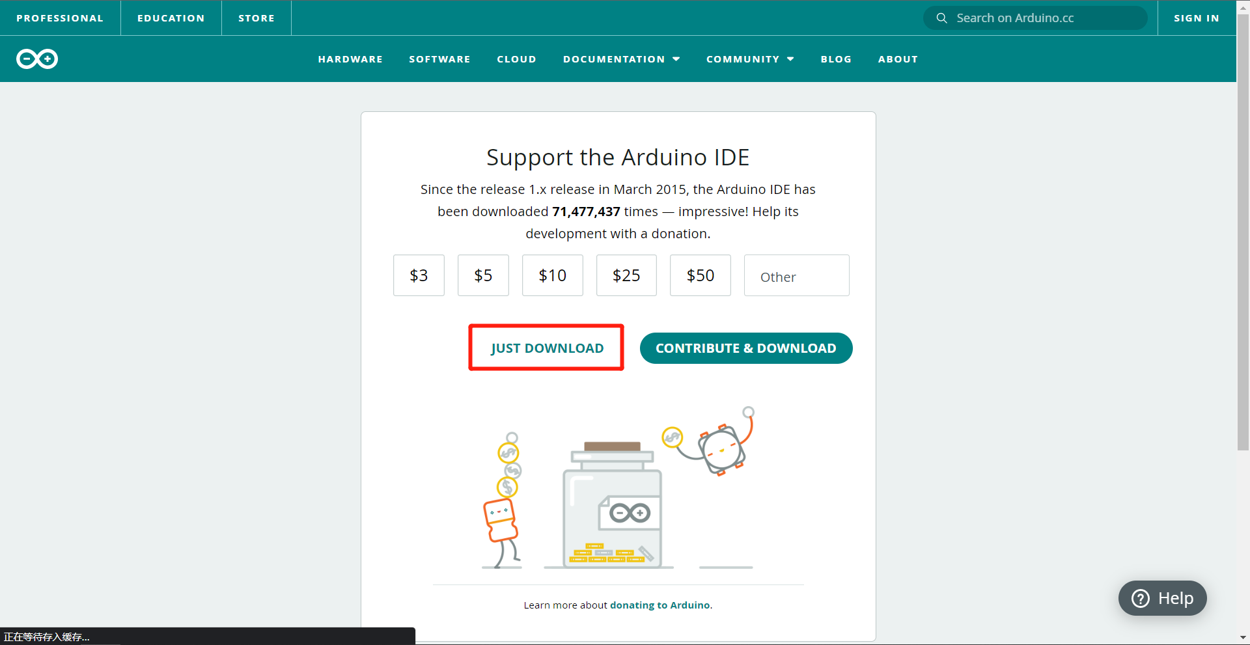This screenshot has width=1250, height=645.
Task: Go to the Software page
Action: [x=439, y=59]
